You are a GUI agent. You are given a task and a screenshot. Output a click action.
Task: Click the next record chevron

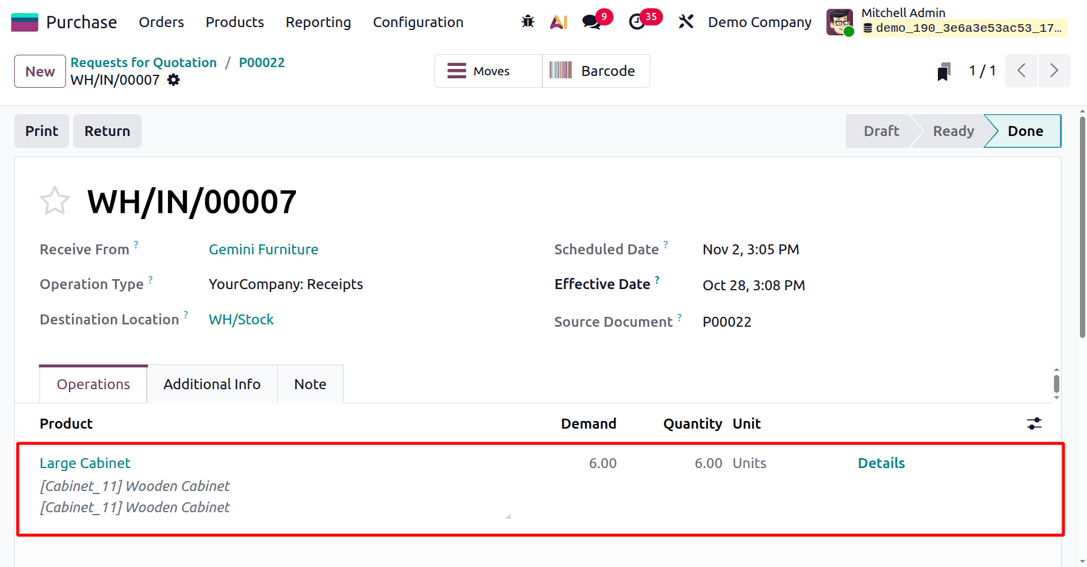tap(1055, 70)
